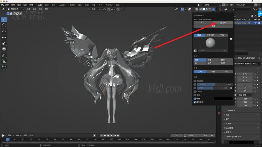The width and height of the screenshot is (262, 147).
Task: Click jump to last frame playback button
Action: coord(118,135)
